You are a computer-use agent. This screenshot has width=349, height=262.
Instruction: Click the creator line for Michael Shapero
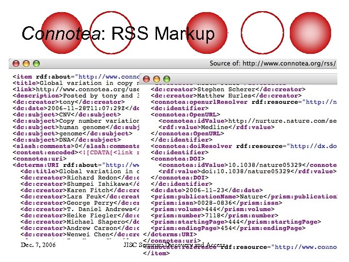click(x=80, y=222)
